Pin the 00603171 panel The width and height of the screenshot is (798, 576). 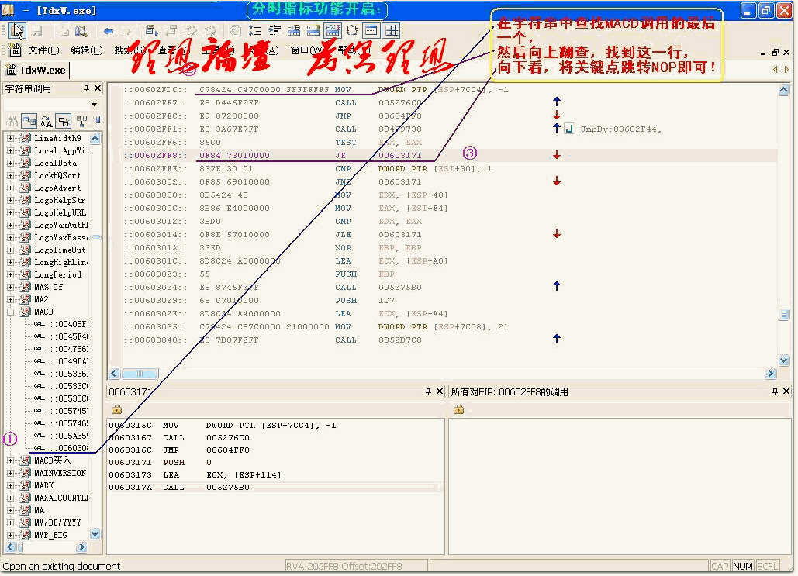(428, 391)
